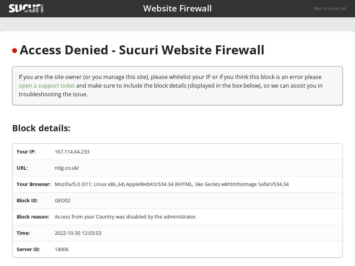355x266 pixels.
Task: Select the Block ID value GEO02
Action: coord(62,201)
